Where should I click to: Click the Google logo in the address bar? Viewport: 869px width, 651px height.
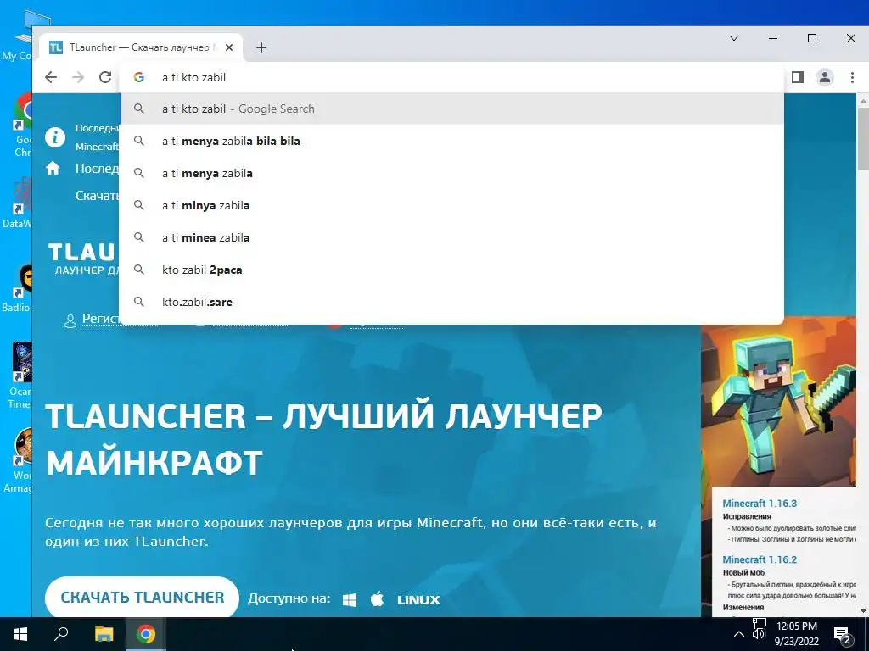[139, 77]
